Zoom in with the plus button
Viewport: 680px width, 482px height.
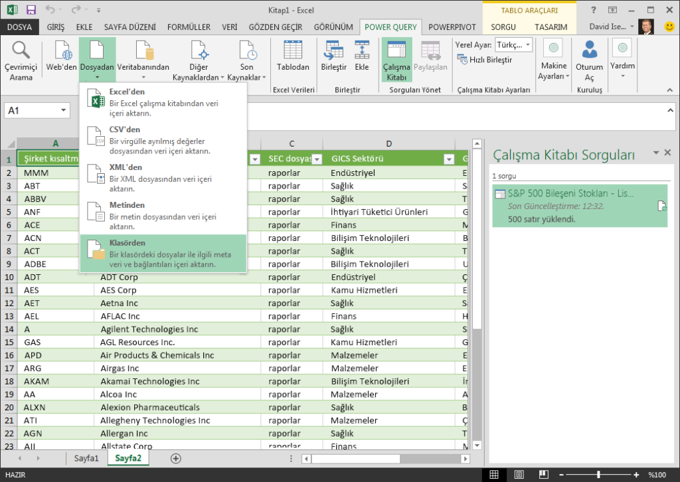[636, 475]
